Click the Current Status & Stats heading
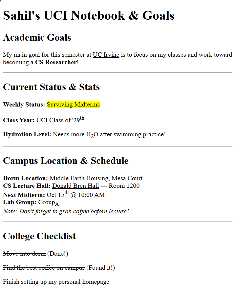235x290 pixels. tap(51, 87)
